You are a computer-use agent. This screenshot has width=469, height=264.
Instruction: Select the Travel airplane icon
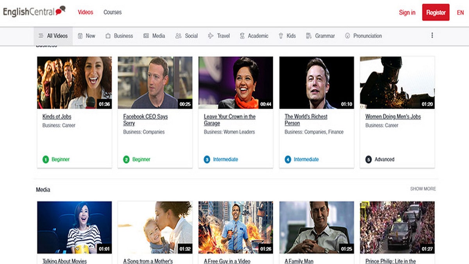211,36
